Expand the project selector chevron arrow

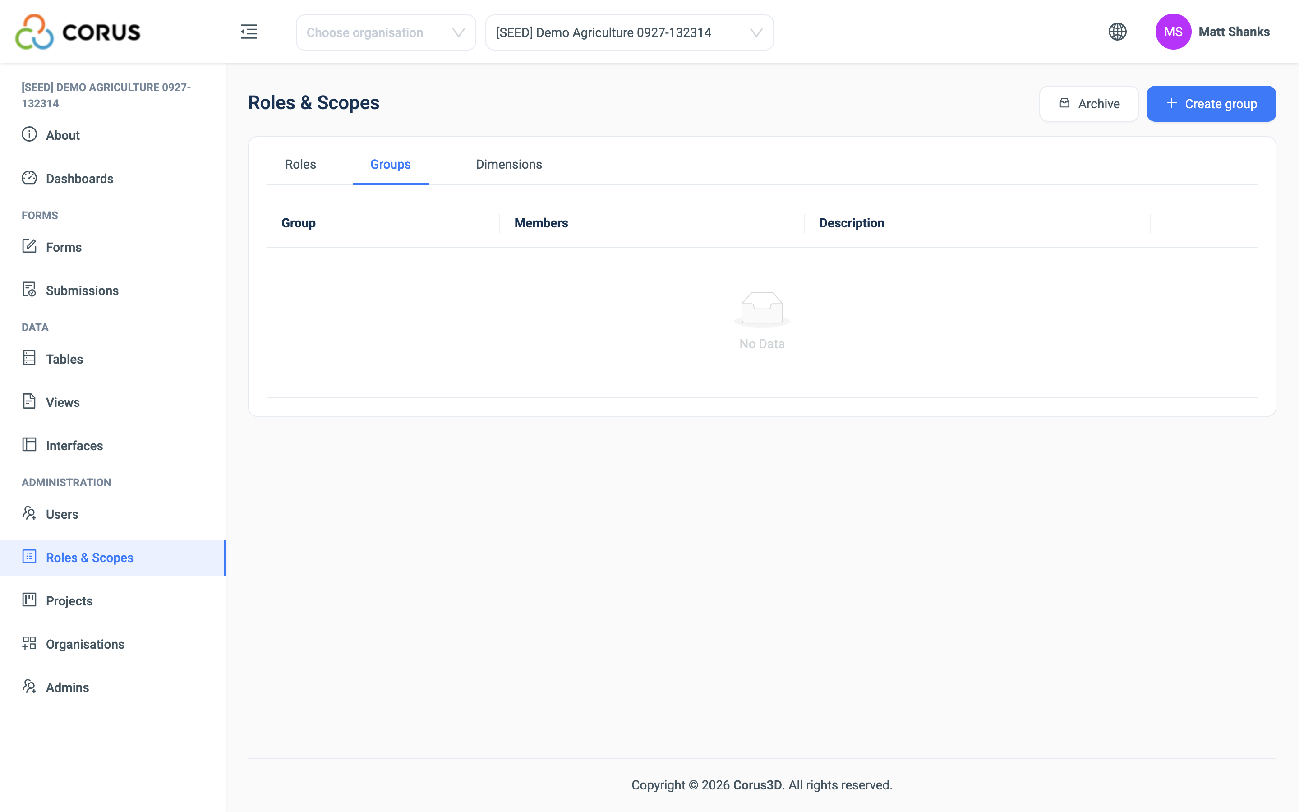[756, 33]
